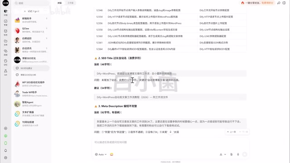
Task: Open the 博客SEO优化 agent
Action: point(31,60)
